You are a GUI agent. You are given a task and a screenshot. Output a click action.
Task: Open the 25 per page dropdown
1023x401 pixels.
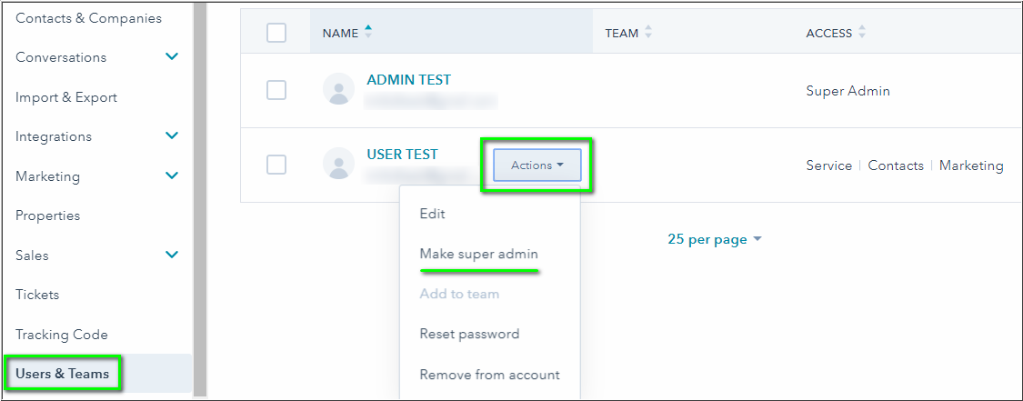pyautogui.click(x=714, y=239)
